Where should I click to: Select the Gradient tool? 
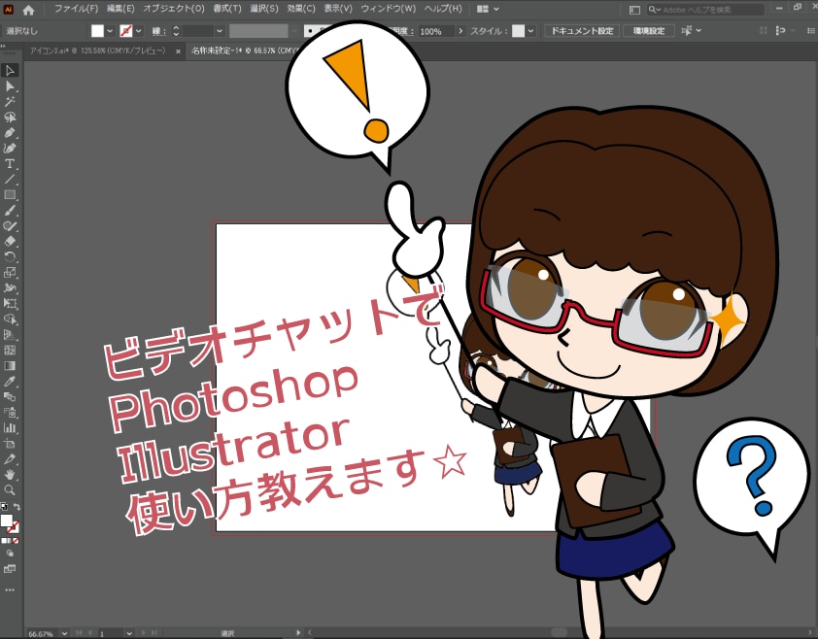10,366
